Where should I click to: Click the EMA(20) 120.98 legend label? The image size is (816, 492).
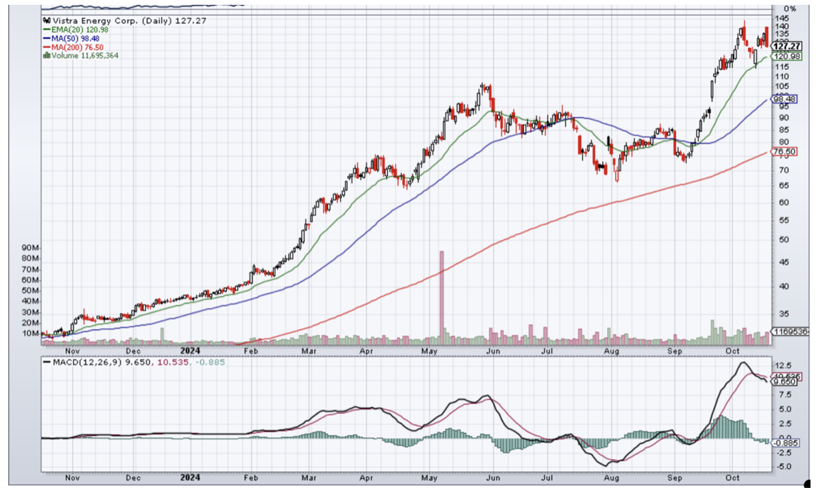click(x=75, y=30)
